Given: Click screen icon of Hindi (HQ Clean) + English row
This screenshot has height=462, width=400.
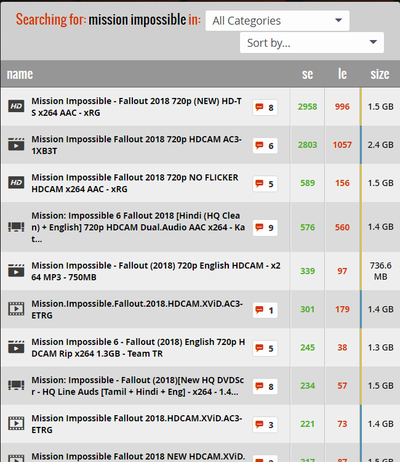Looking at the screenshot, I should 16,227.
